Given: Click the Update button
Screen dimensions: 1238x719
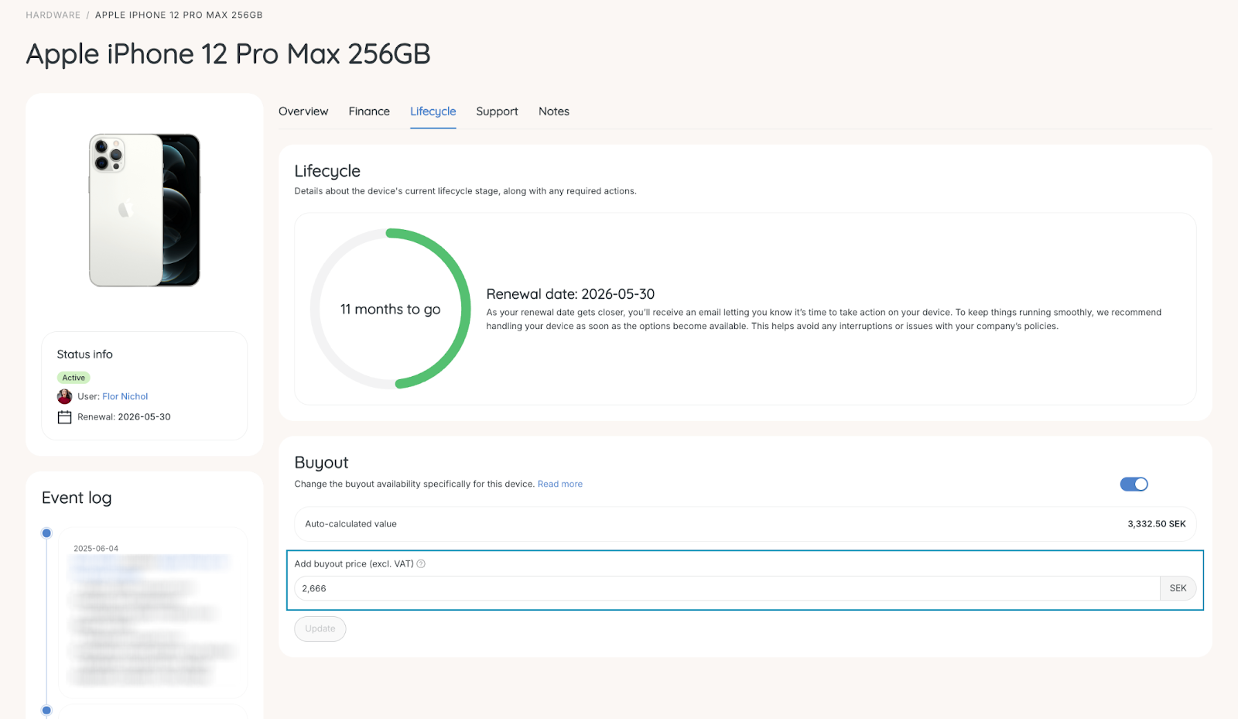Looking at the screenshot, I should coord(320,629).
